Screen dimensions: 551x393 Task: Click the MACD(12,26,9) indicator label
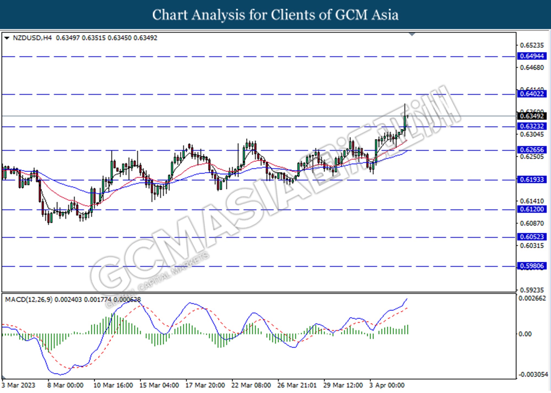pos(29,299)
